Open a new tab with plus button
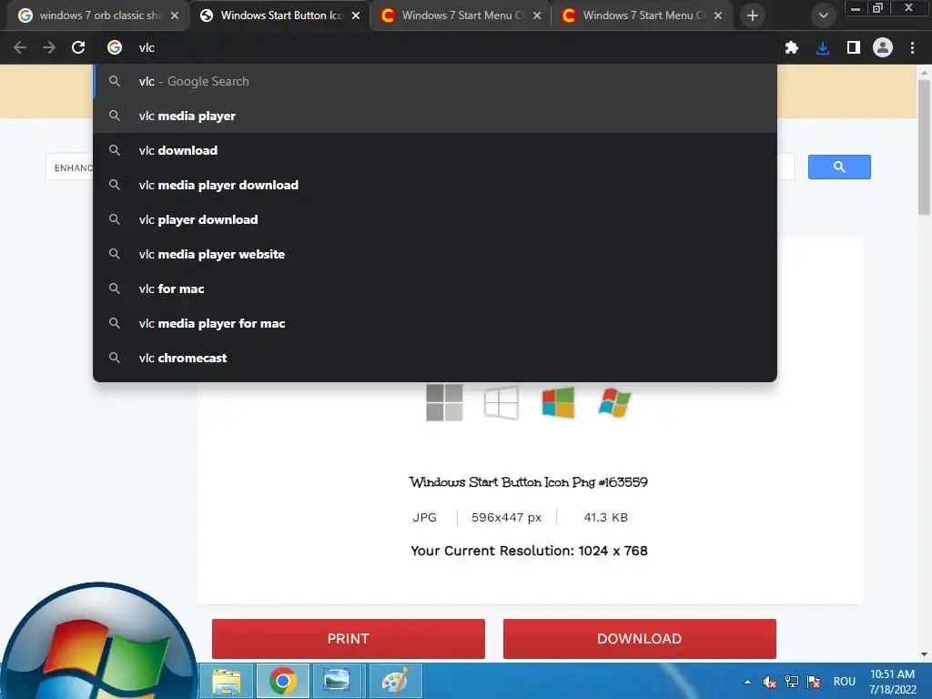The width and height of the screenshot is (932, 699). click(753, 15)
